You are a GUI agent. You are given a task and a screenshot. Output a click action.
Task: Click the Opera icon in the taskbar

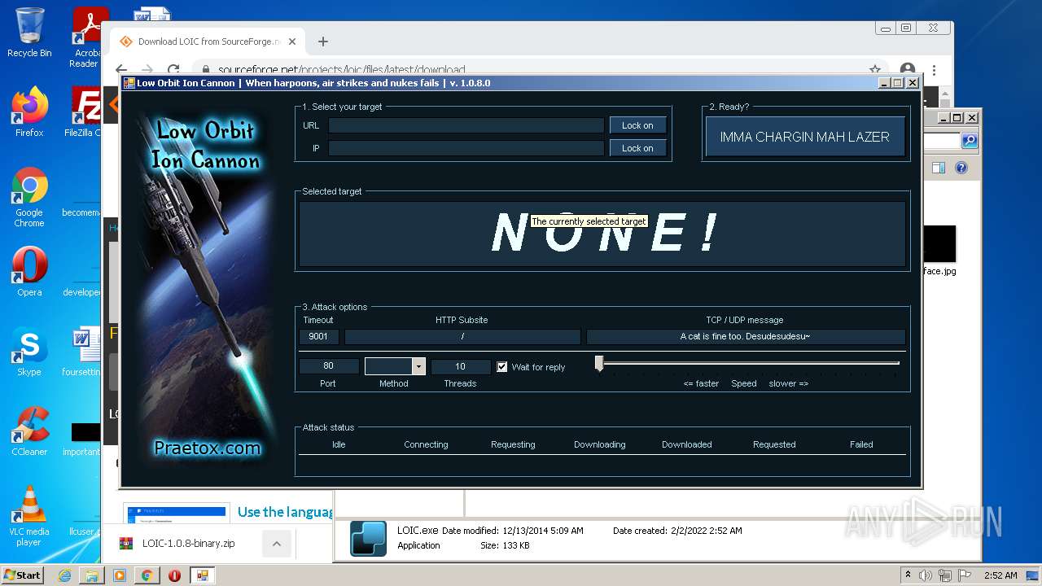click(x=174, y=575)
